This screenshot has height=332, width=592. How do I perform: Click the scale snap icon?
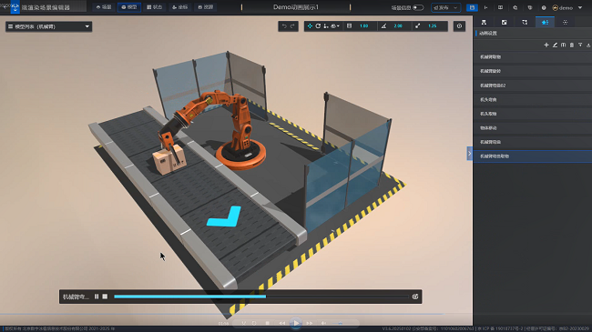pos(417,26)
